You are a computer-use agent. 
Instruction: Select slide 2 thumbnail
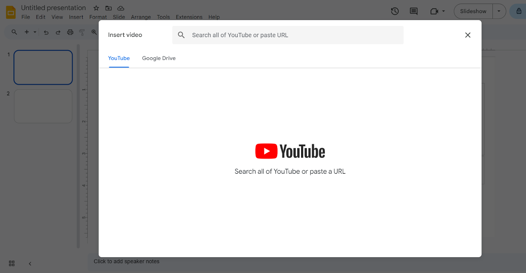(43, 106)
